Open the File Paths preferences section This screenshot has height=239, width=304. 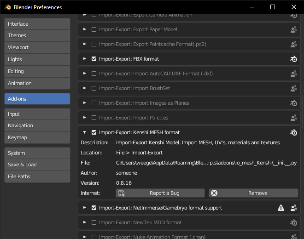pyautogui.click(x=37, y=176)
